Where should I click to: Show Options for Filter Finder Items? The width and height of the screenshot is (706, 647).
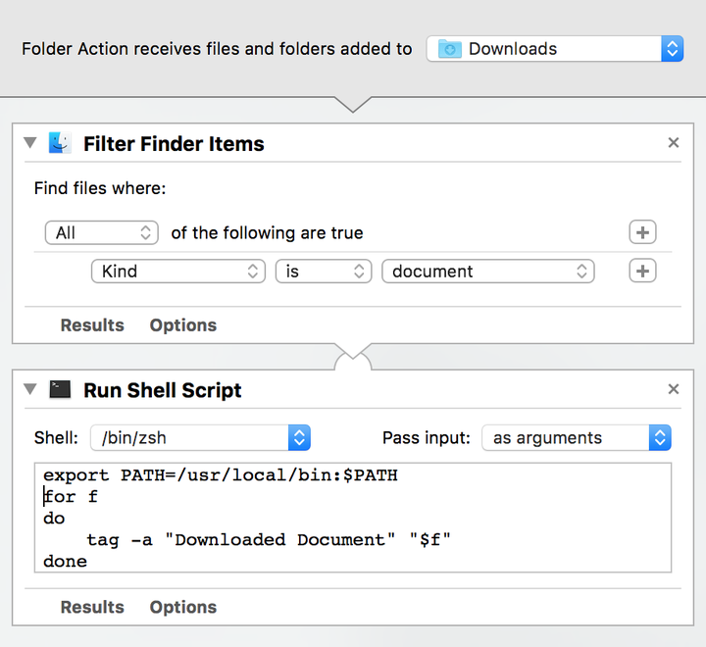click(183, 325)
